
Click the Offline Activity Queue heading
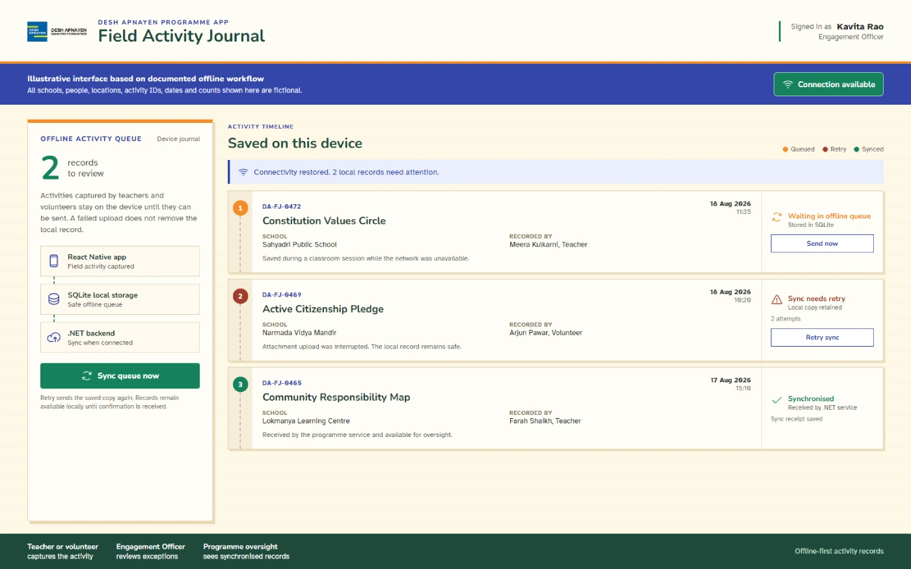[91, 139]
